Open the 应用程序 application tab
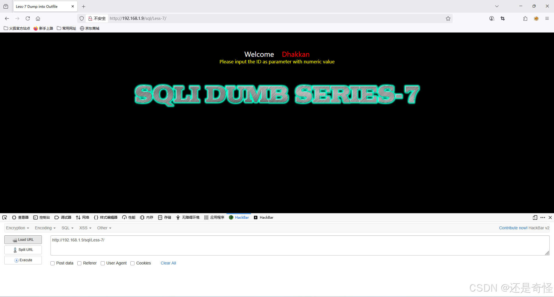This screenshot has width=554, height=297. click(214, 217)
